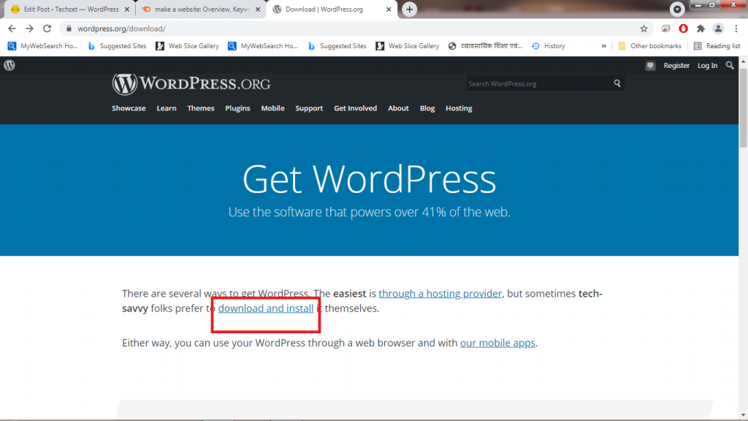Screen dimensions: 748x421
Task: Click the search magnifier in the admin bar
Action: [x=730, y=65]
